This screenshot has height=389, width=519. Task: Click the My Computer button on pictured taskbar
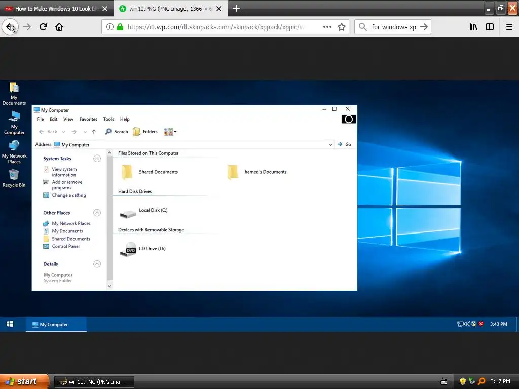tap(56, 325)
